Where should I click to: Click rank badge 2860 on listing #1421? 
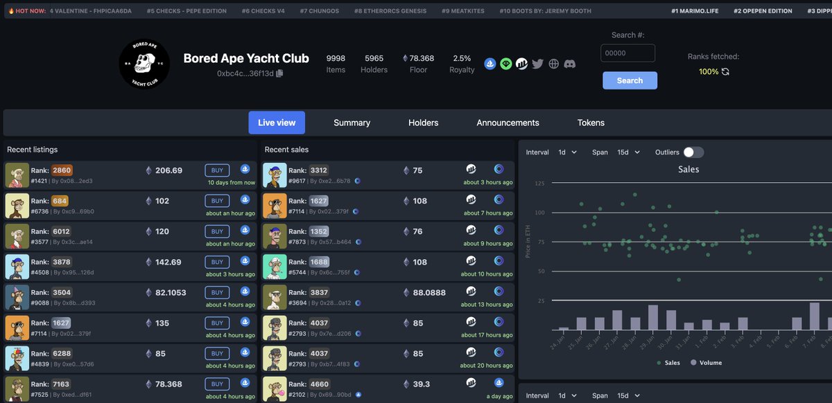tap(62, 170)
